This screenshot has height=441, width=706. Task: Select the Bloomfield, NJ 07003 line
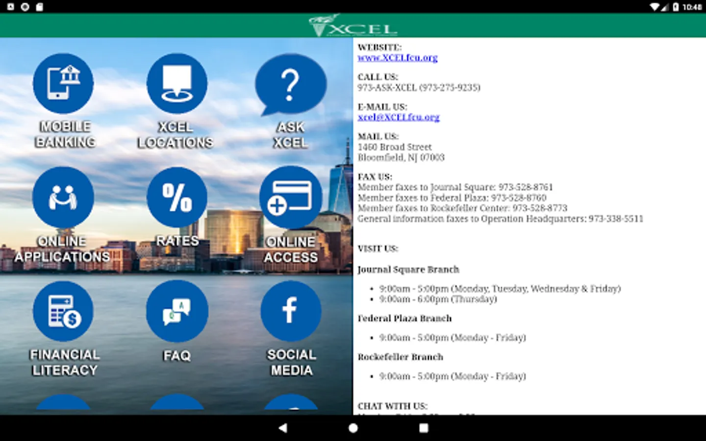pyautogui.click(x=401, y=157)
